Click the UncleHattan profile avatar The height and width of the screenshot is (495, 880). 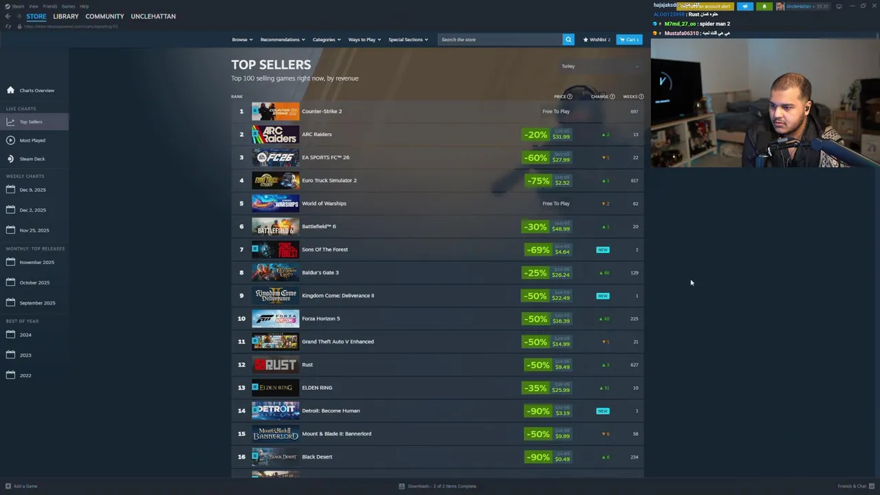coord(780,6)
